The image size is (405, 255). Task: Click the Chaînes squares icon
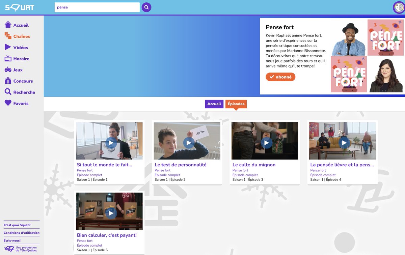click(8, 36)
